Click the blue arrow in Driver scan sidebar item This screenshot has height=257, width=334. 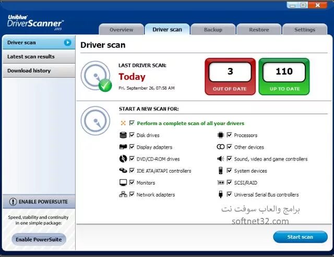coord(67,43)
